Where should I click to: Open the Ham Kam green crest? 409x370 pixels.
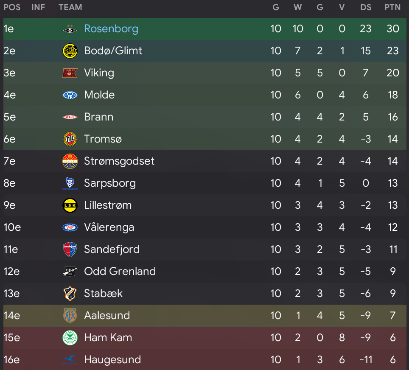click(x=70, y=338)
